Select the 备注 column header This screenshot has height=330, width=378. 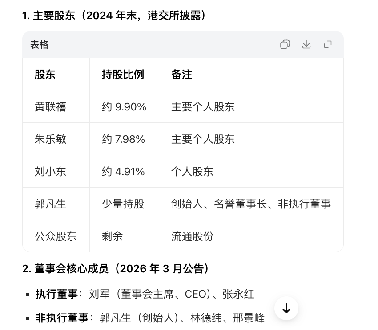point(181,75)
